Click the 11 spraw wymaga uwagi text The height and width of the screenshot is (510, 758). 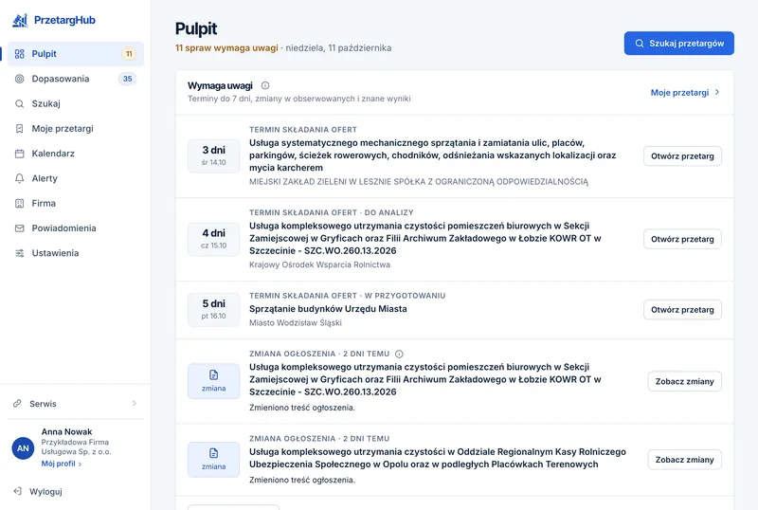[x=226, y=48]
